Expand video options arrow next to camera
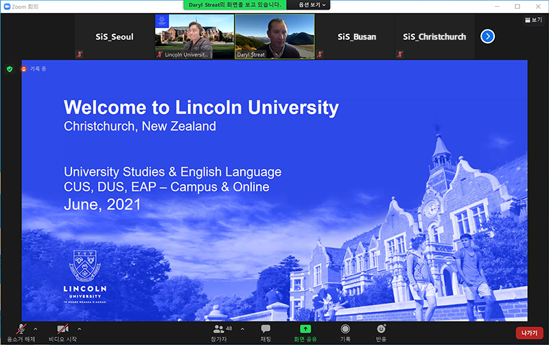The height and width of the screenshot is (345, 549). pyautogui.click(x=79, y=329)
